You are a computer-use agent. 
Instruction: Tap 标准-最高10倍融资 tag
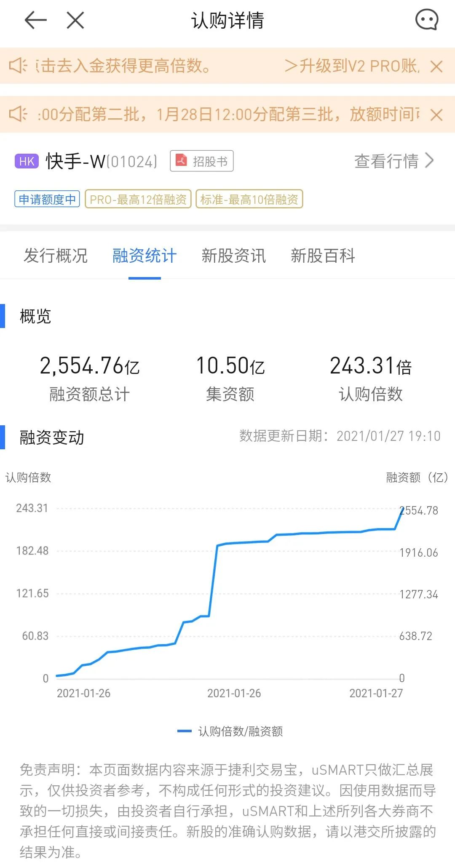(249, 199)
